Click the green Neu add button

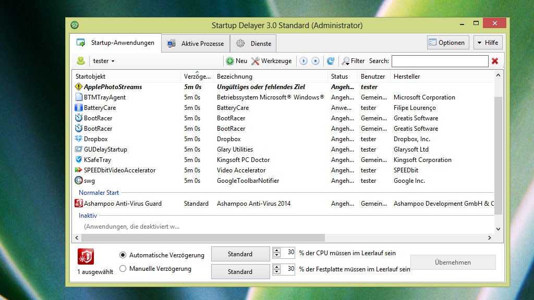point(237,61)
